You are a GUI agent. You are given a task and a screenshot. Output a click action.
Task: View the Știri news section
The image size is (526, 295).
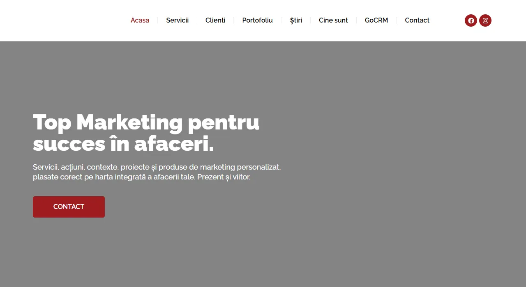point(296,20)
